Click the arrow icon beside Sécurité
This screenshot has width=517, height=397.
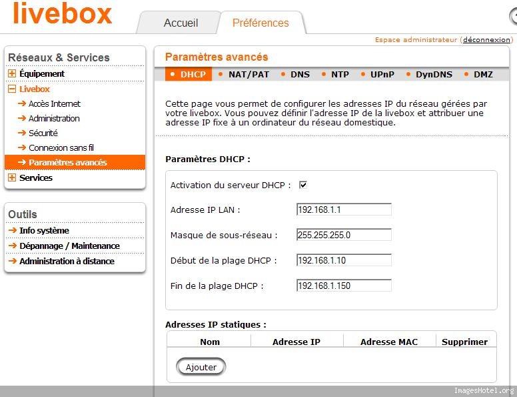(22, 133)
